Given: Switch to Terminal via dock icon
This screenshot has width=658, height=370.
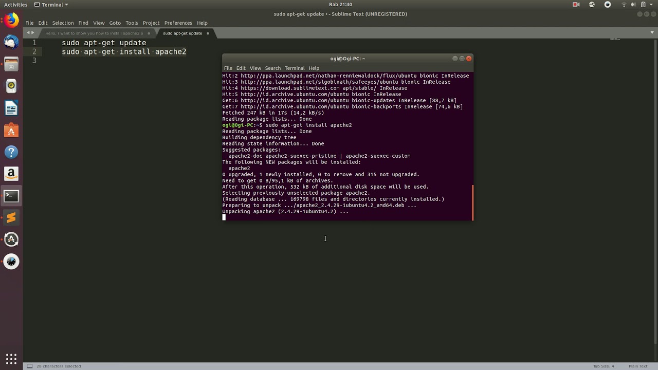Looking at the screenshot, I should [x=11, y=196].
